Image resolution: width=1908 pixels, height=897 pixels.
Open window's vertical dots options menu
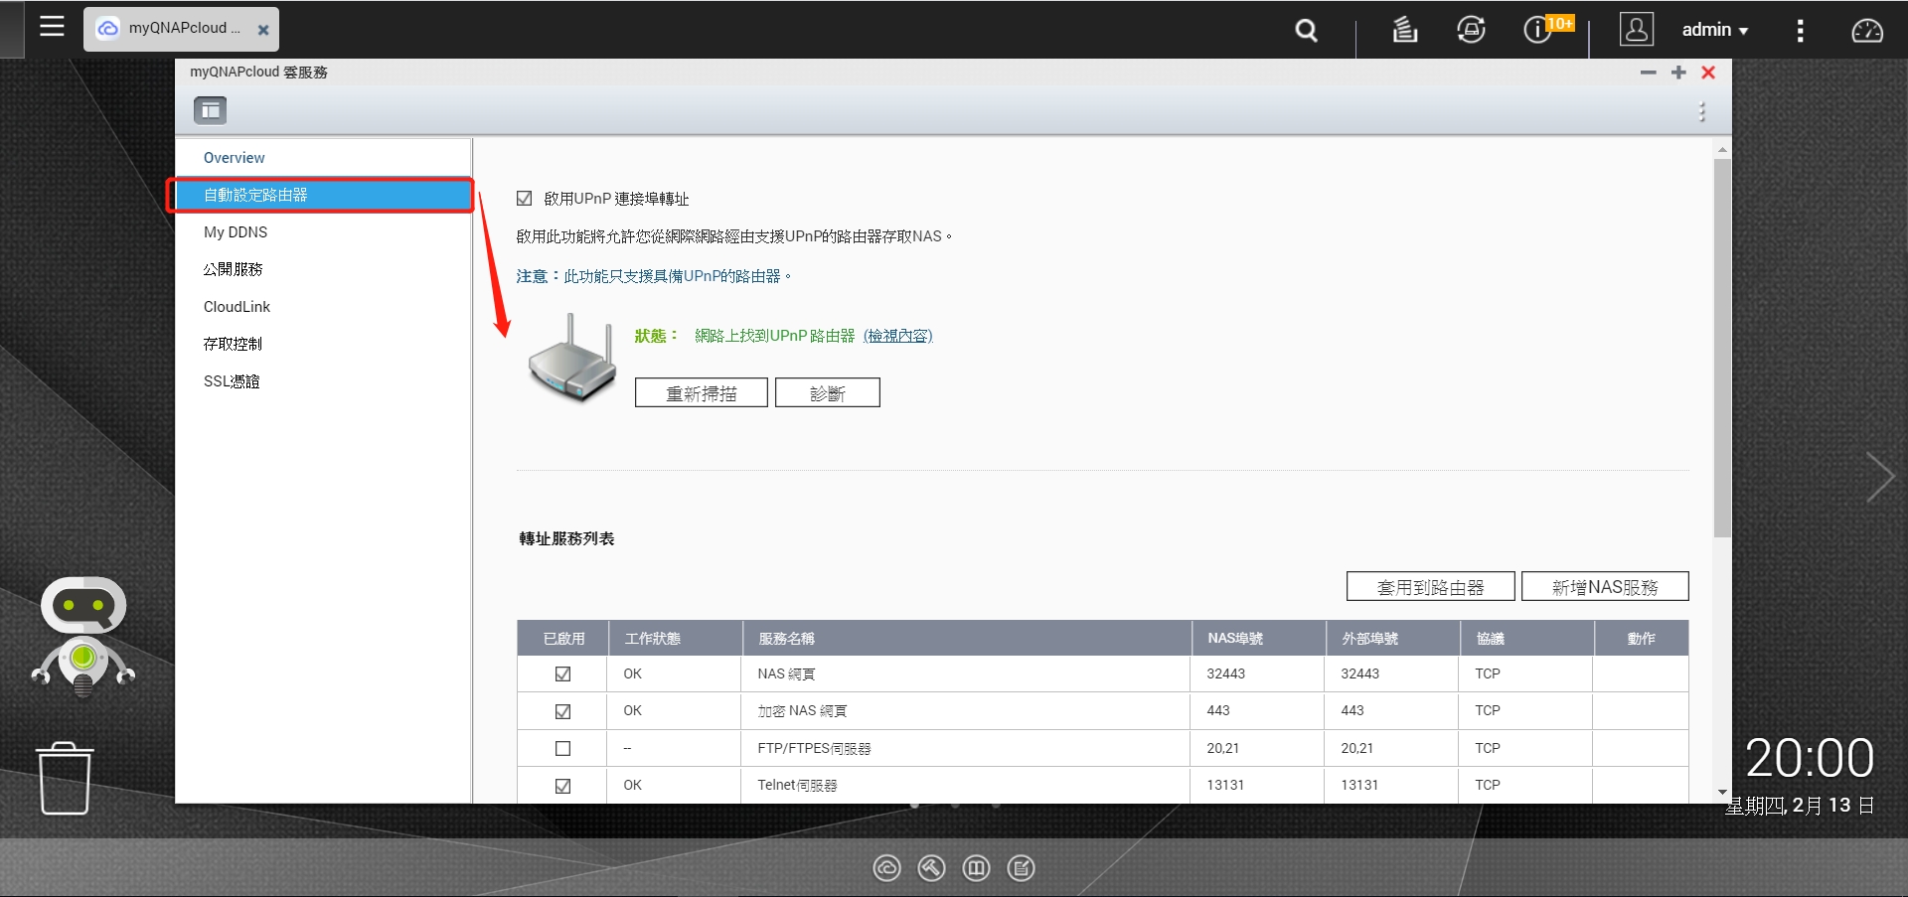pyautogui.click(x=1701, y=111)
